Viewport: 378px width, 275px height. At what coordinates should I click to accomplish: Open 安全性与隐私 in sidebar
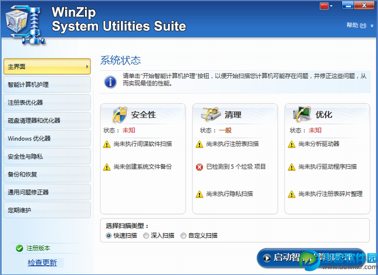click(47, 156)
